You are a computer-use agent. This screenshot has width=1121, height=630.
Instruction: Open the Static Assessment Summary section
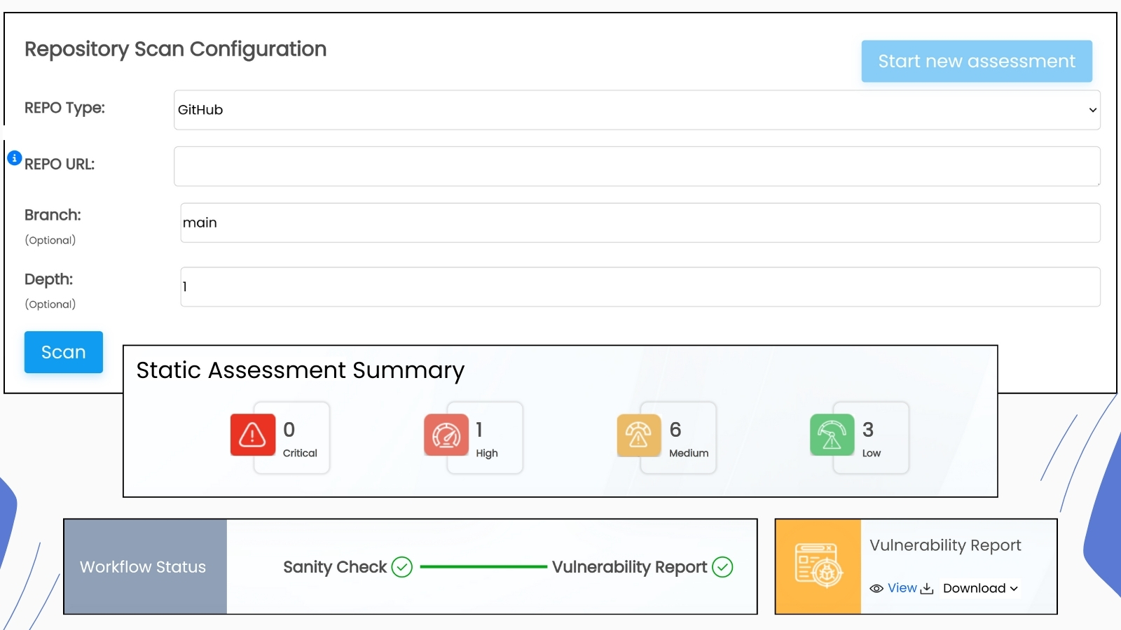300,370
